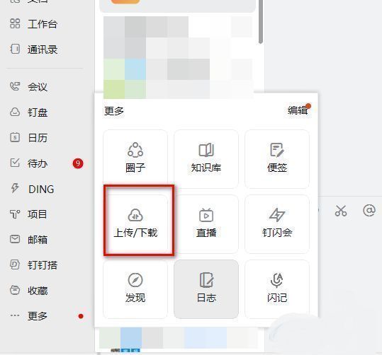Click the 上传/下载 cloud icon
The width and height of the screenshot is (382, 355).
point(135,215)
